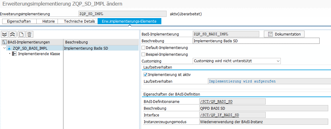
Task: Click the Instanzerzeugungsmodus label
Action: coord(166,122)
